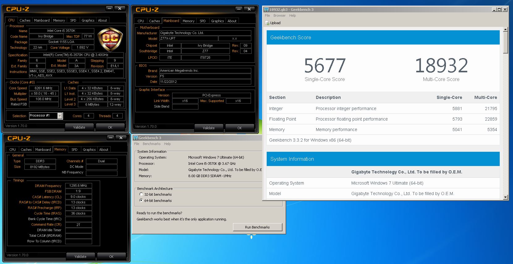Open Help menu in 18932.gb3 window
The height and width of the screenshot is (264, 513).
[293, 15]
